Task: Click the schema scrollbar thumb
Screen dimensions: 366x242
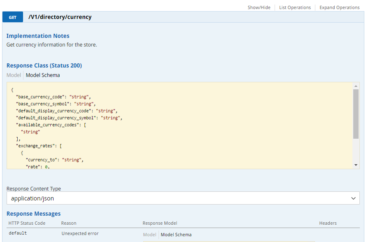Action: pos(356,114)
